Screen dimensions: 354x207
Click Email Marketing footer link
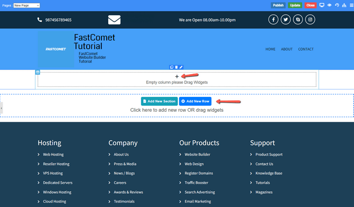(x=198, y=202)
